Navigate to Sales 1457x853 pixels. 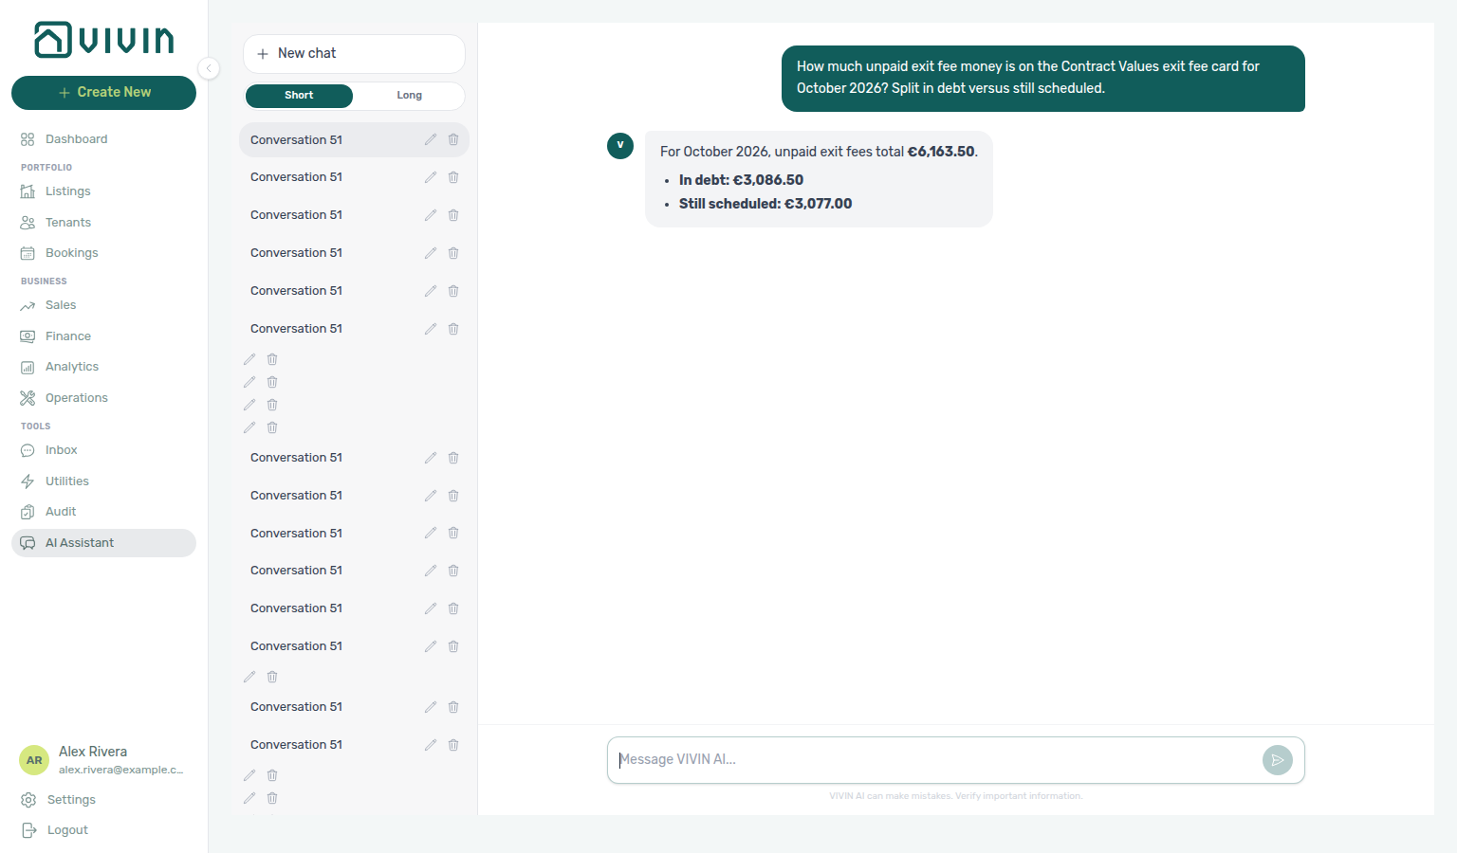[103, 305]
